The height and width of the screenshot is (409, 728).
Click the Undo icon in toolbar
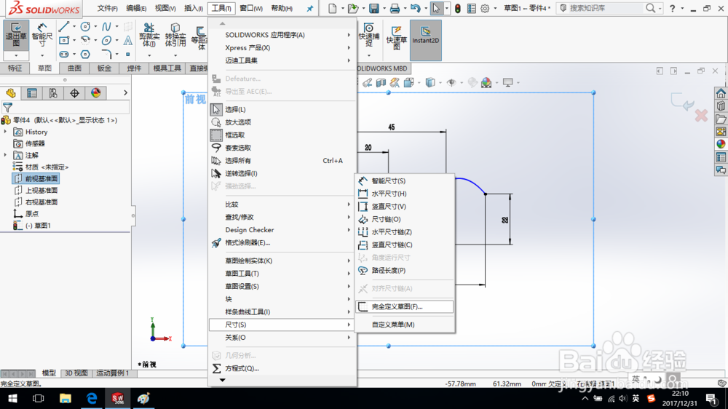tap(416, 8)
